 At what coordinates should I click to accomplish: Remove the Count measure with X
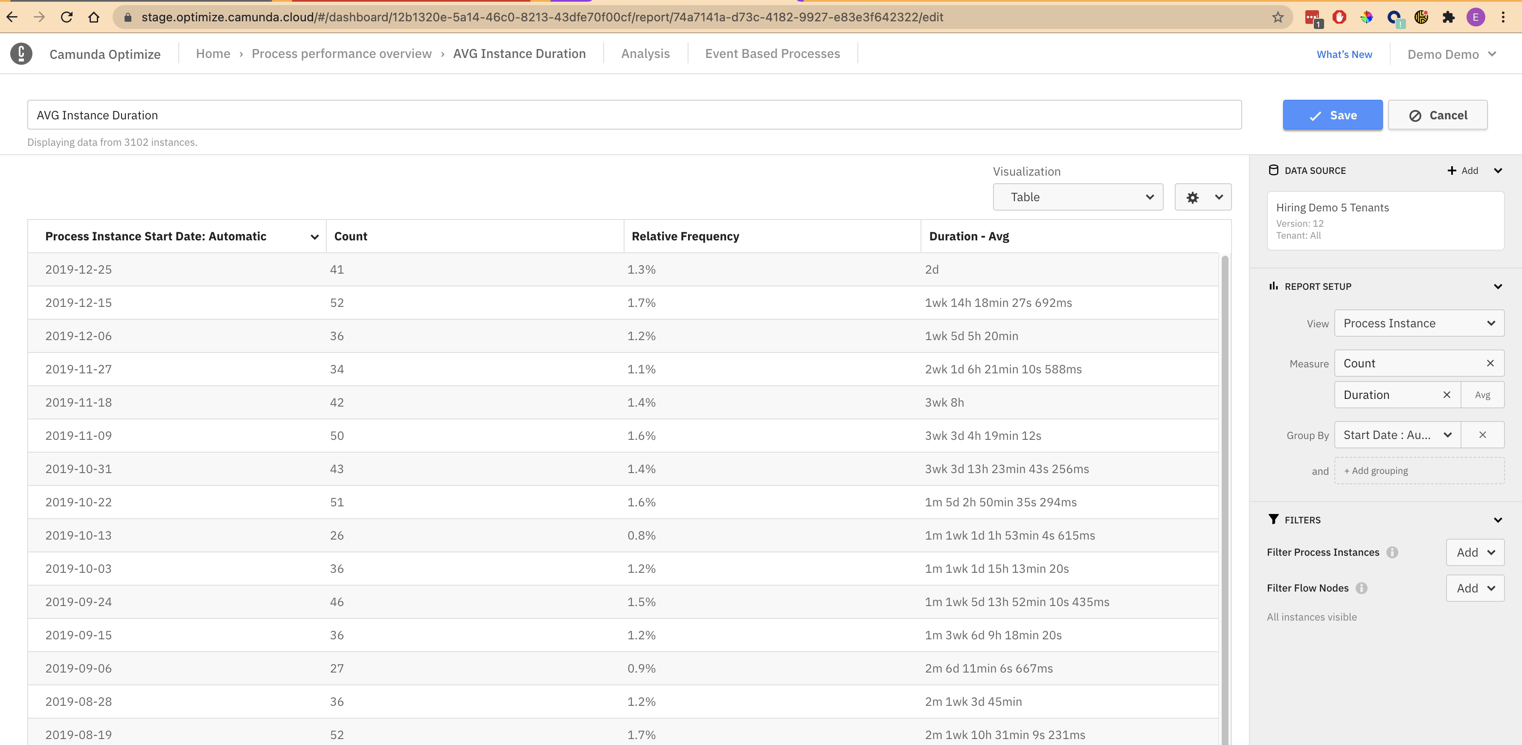coord(1490,363)
